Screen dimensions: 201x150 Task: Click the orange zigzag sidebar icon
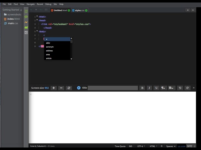[26, 22]
